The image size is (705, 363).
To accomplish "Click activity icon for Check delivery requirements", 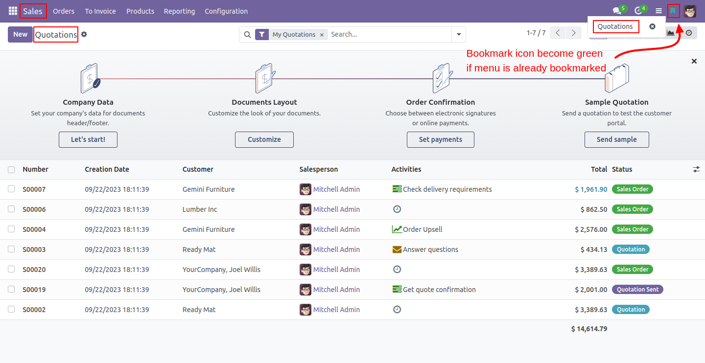I will 397,189.
